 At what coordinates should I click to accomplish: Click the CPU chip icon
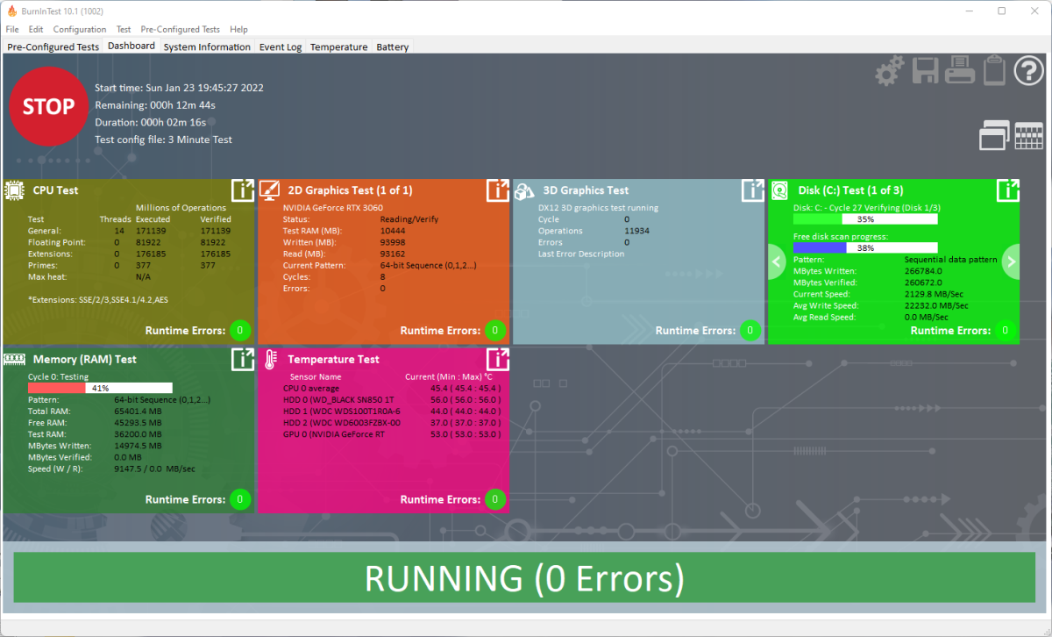tap(15, 190)
